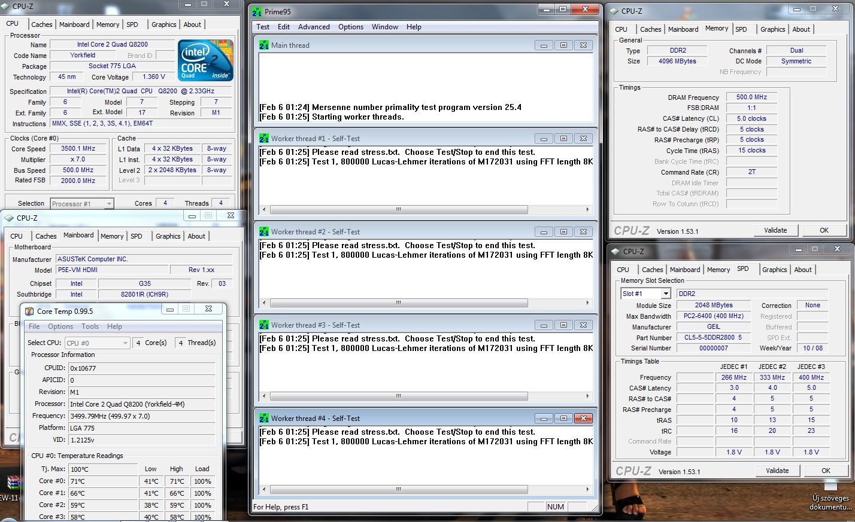
Task: Click OK in CPU-Z Memory timings window
Action: point(824,230)
